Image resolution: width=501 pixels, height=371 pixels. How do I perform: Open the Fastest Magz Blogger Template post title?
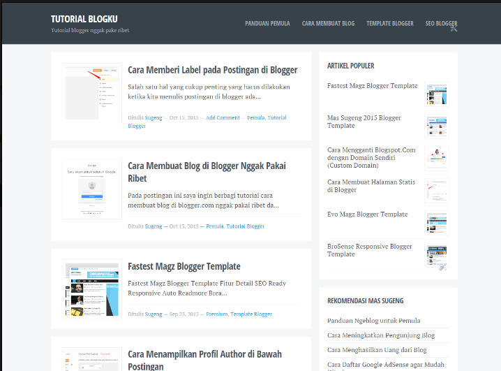[184, 266]
